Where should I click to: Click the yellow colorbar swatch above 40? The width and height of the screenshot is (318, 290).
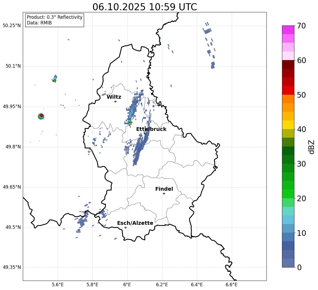[x=288, y=125]
